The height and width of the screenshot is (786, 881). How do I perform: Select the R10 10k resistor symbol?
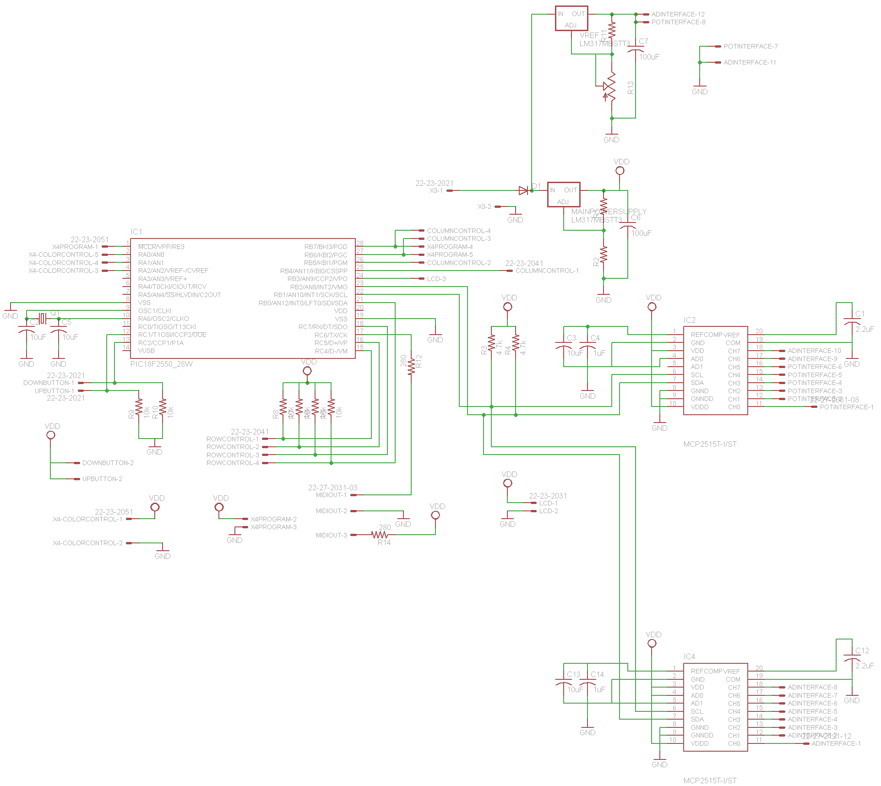(x=163, y=407)
